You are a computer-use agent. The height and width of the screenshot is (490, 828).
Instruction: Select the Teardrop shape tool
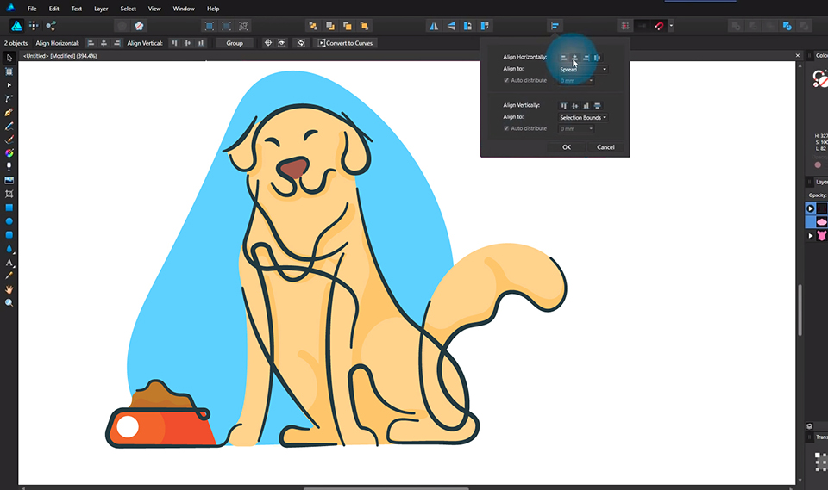tap(9, 248)
